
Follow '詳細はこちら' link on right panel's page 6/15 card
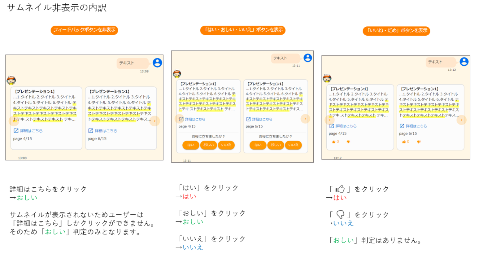click(413, 126)
